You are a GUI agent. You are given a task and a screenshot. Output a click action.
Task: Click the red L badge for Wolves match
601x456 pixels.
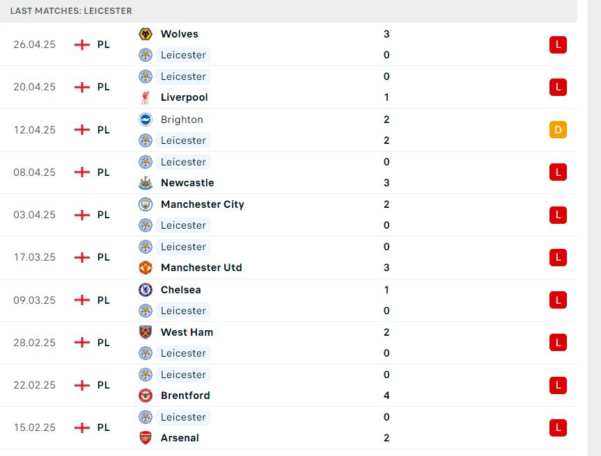[558, 44]
